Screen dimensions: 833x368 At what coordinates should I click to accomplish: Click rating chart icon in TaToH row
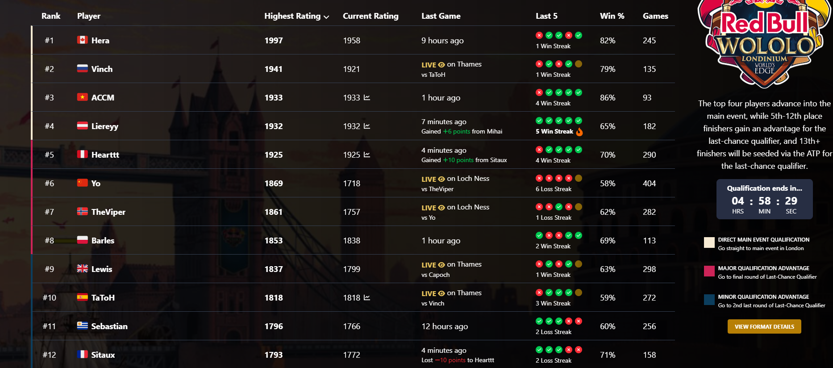coord(367,297)
